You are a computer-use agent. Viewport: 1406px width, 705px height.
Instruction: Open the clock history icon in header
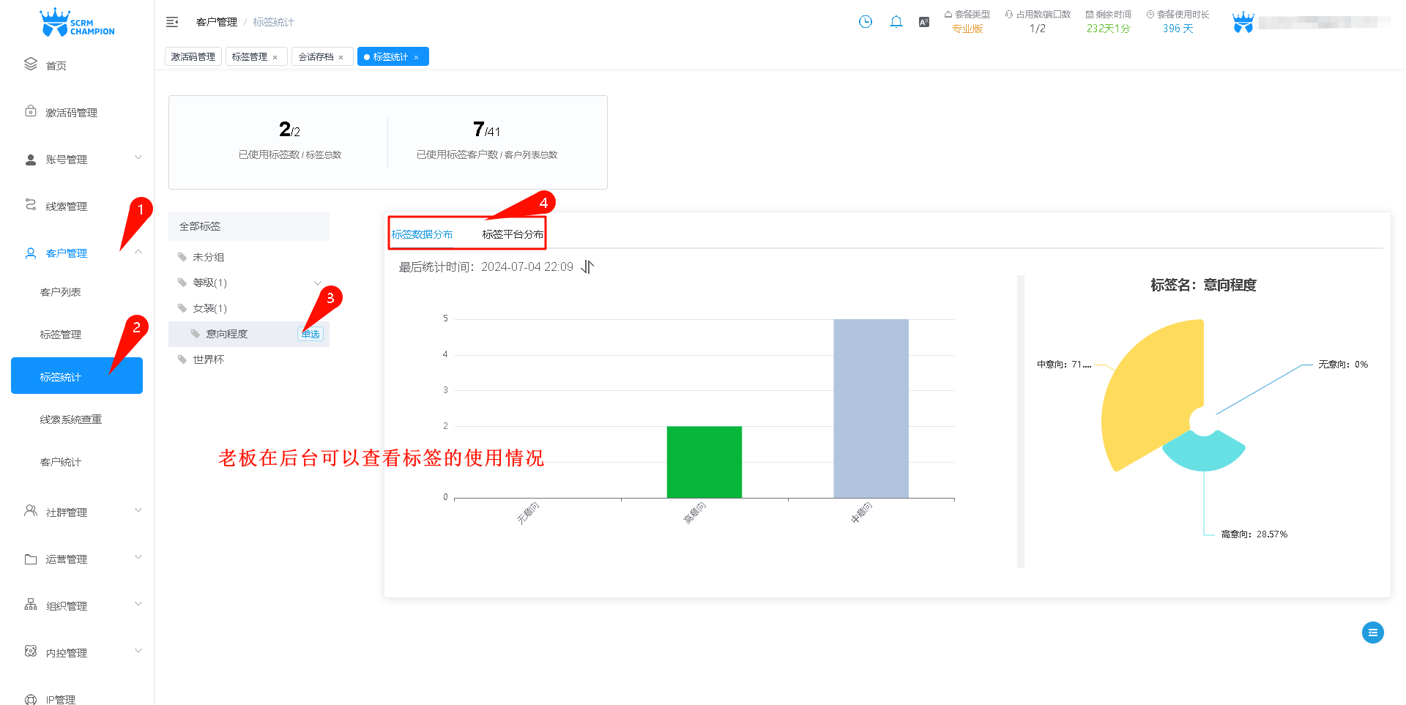tap(866, 22)
